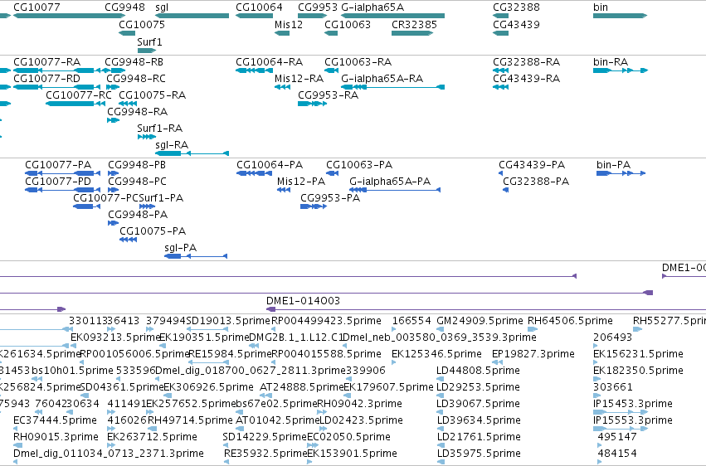Image resolution: width=706 pixels, height=466 pixels.
Task: Click the CG10077-PA CDS feature
Action: (x=62, y=173)
